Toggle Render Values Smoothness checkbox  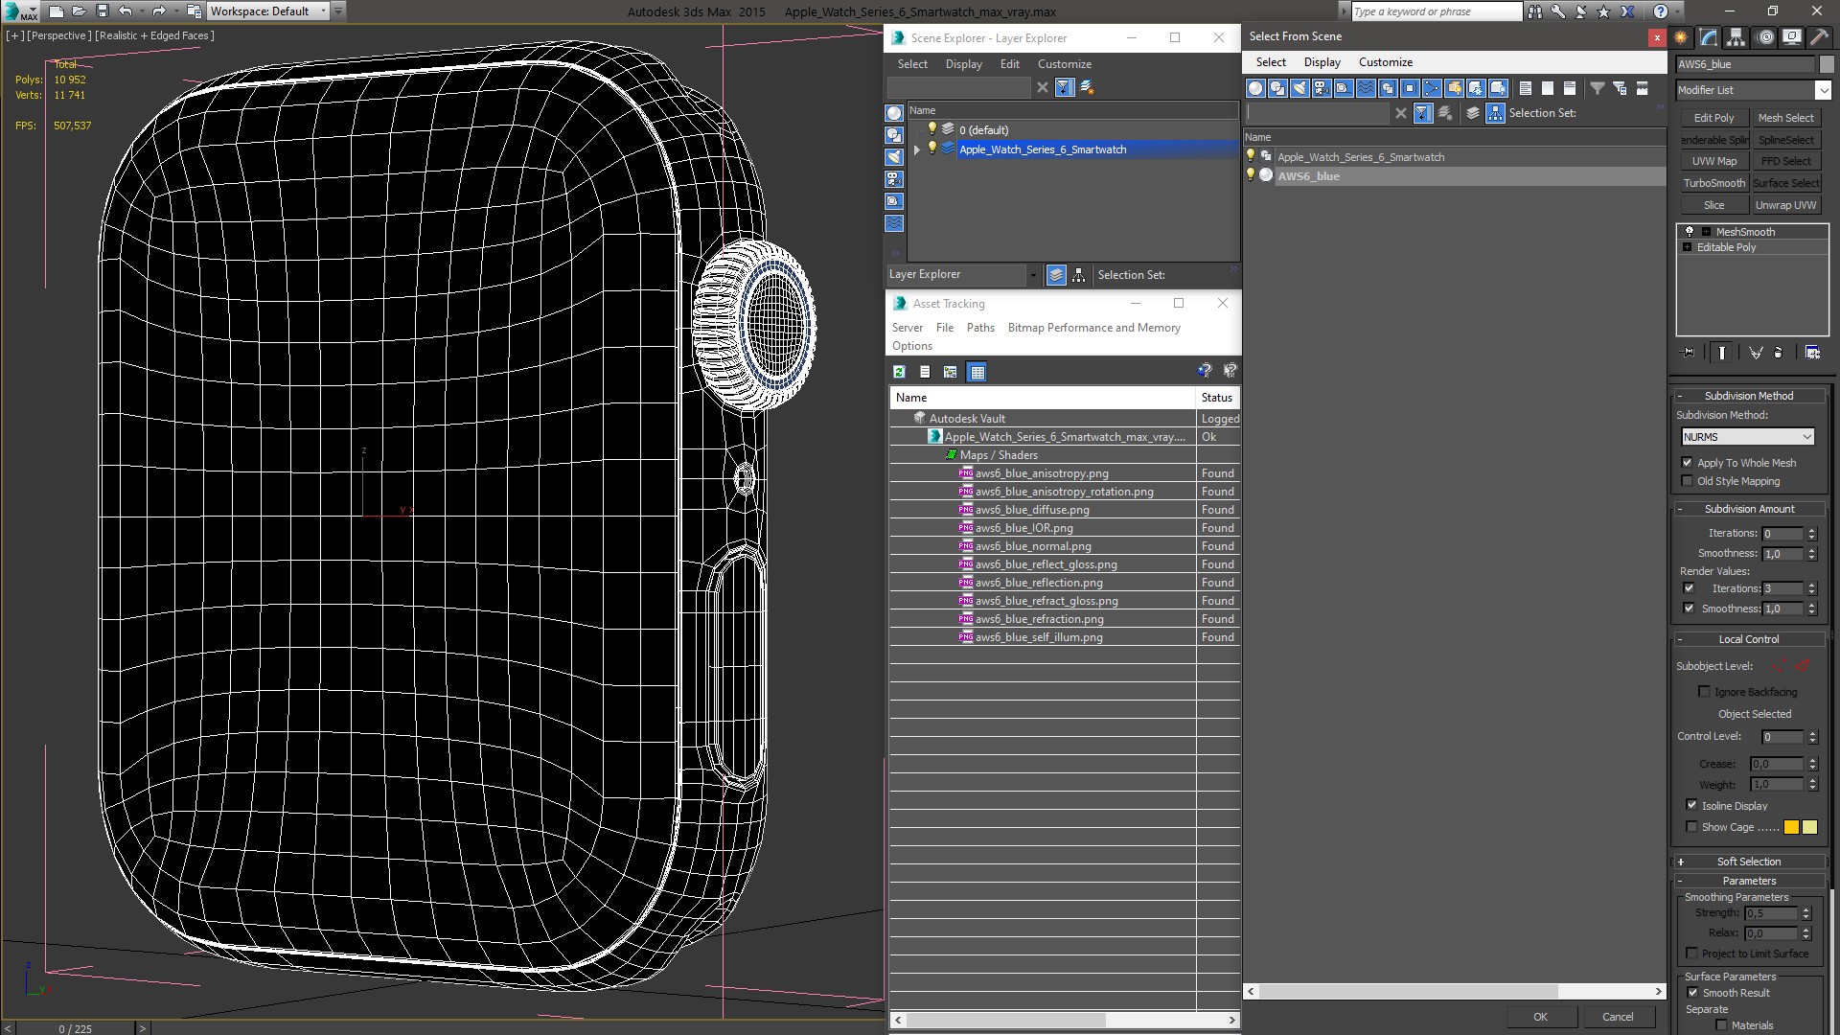pyautogui.click(x=1689, y=609)
